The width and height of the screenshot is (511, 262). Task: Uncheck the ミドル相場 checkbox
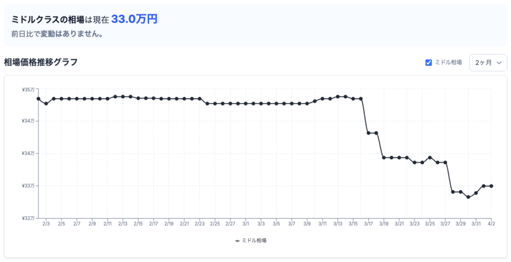coord(428,62)
